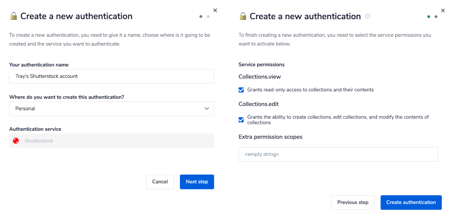The height and width of the screenshot is (219, 452).
Task: Click the first step dot in the left dialog
Action: (x=201, y=17)
